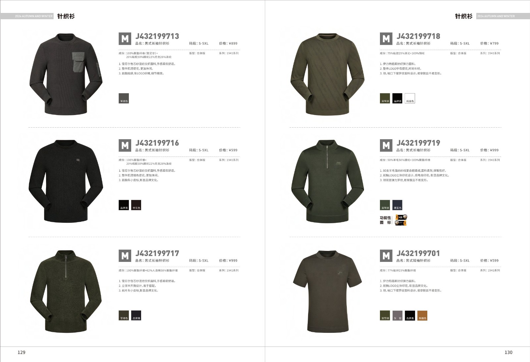Click product code J432199718
The image size is (530, 362).
418,36
